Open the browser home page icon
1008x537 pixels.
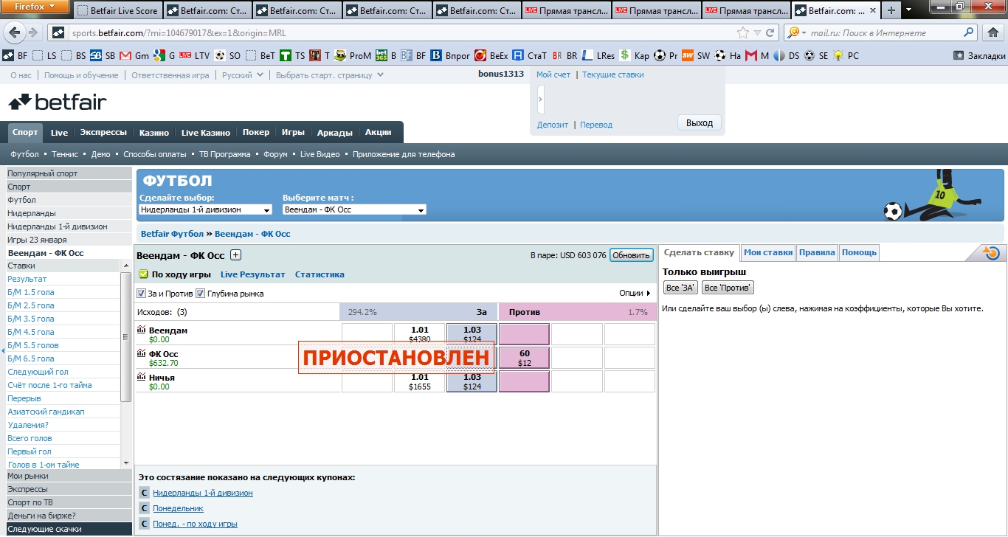(x=993, y=33)
